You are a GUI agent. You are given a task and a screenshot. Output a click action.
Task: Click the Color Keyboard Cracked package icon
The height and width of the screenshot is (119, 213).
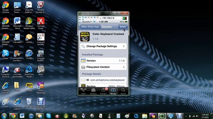pyautogui.click(x=85, y=37)
